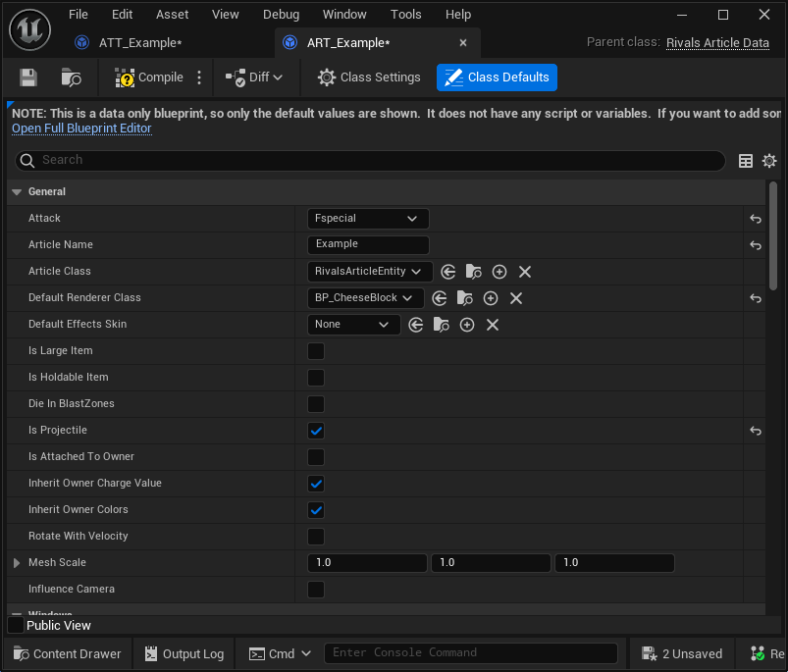Enable Is Large Item checkbox

click(x=316, y=351)
